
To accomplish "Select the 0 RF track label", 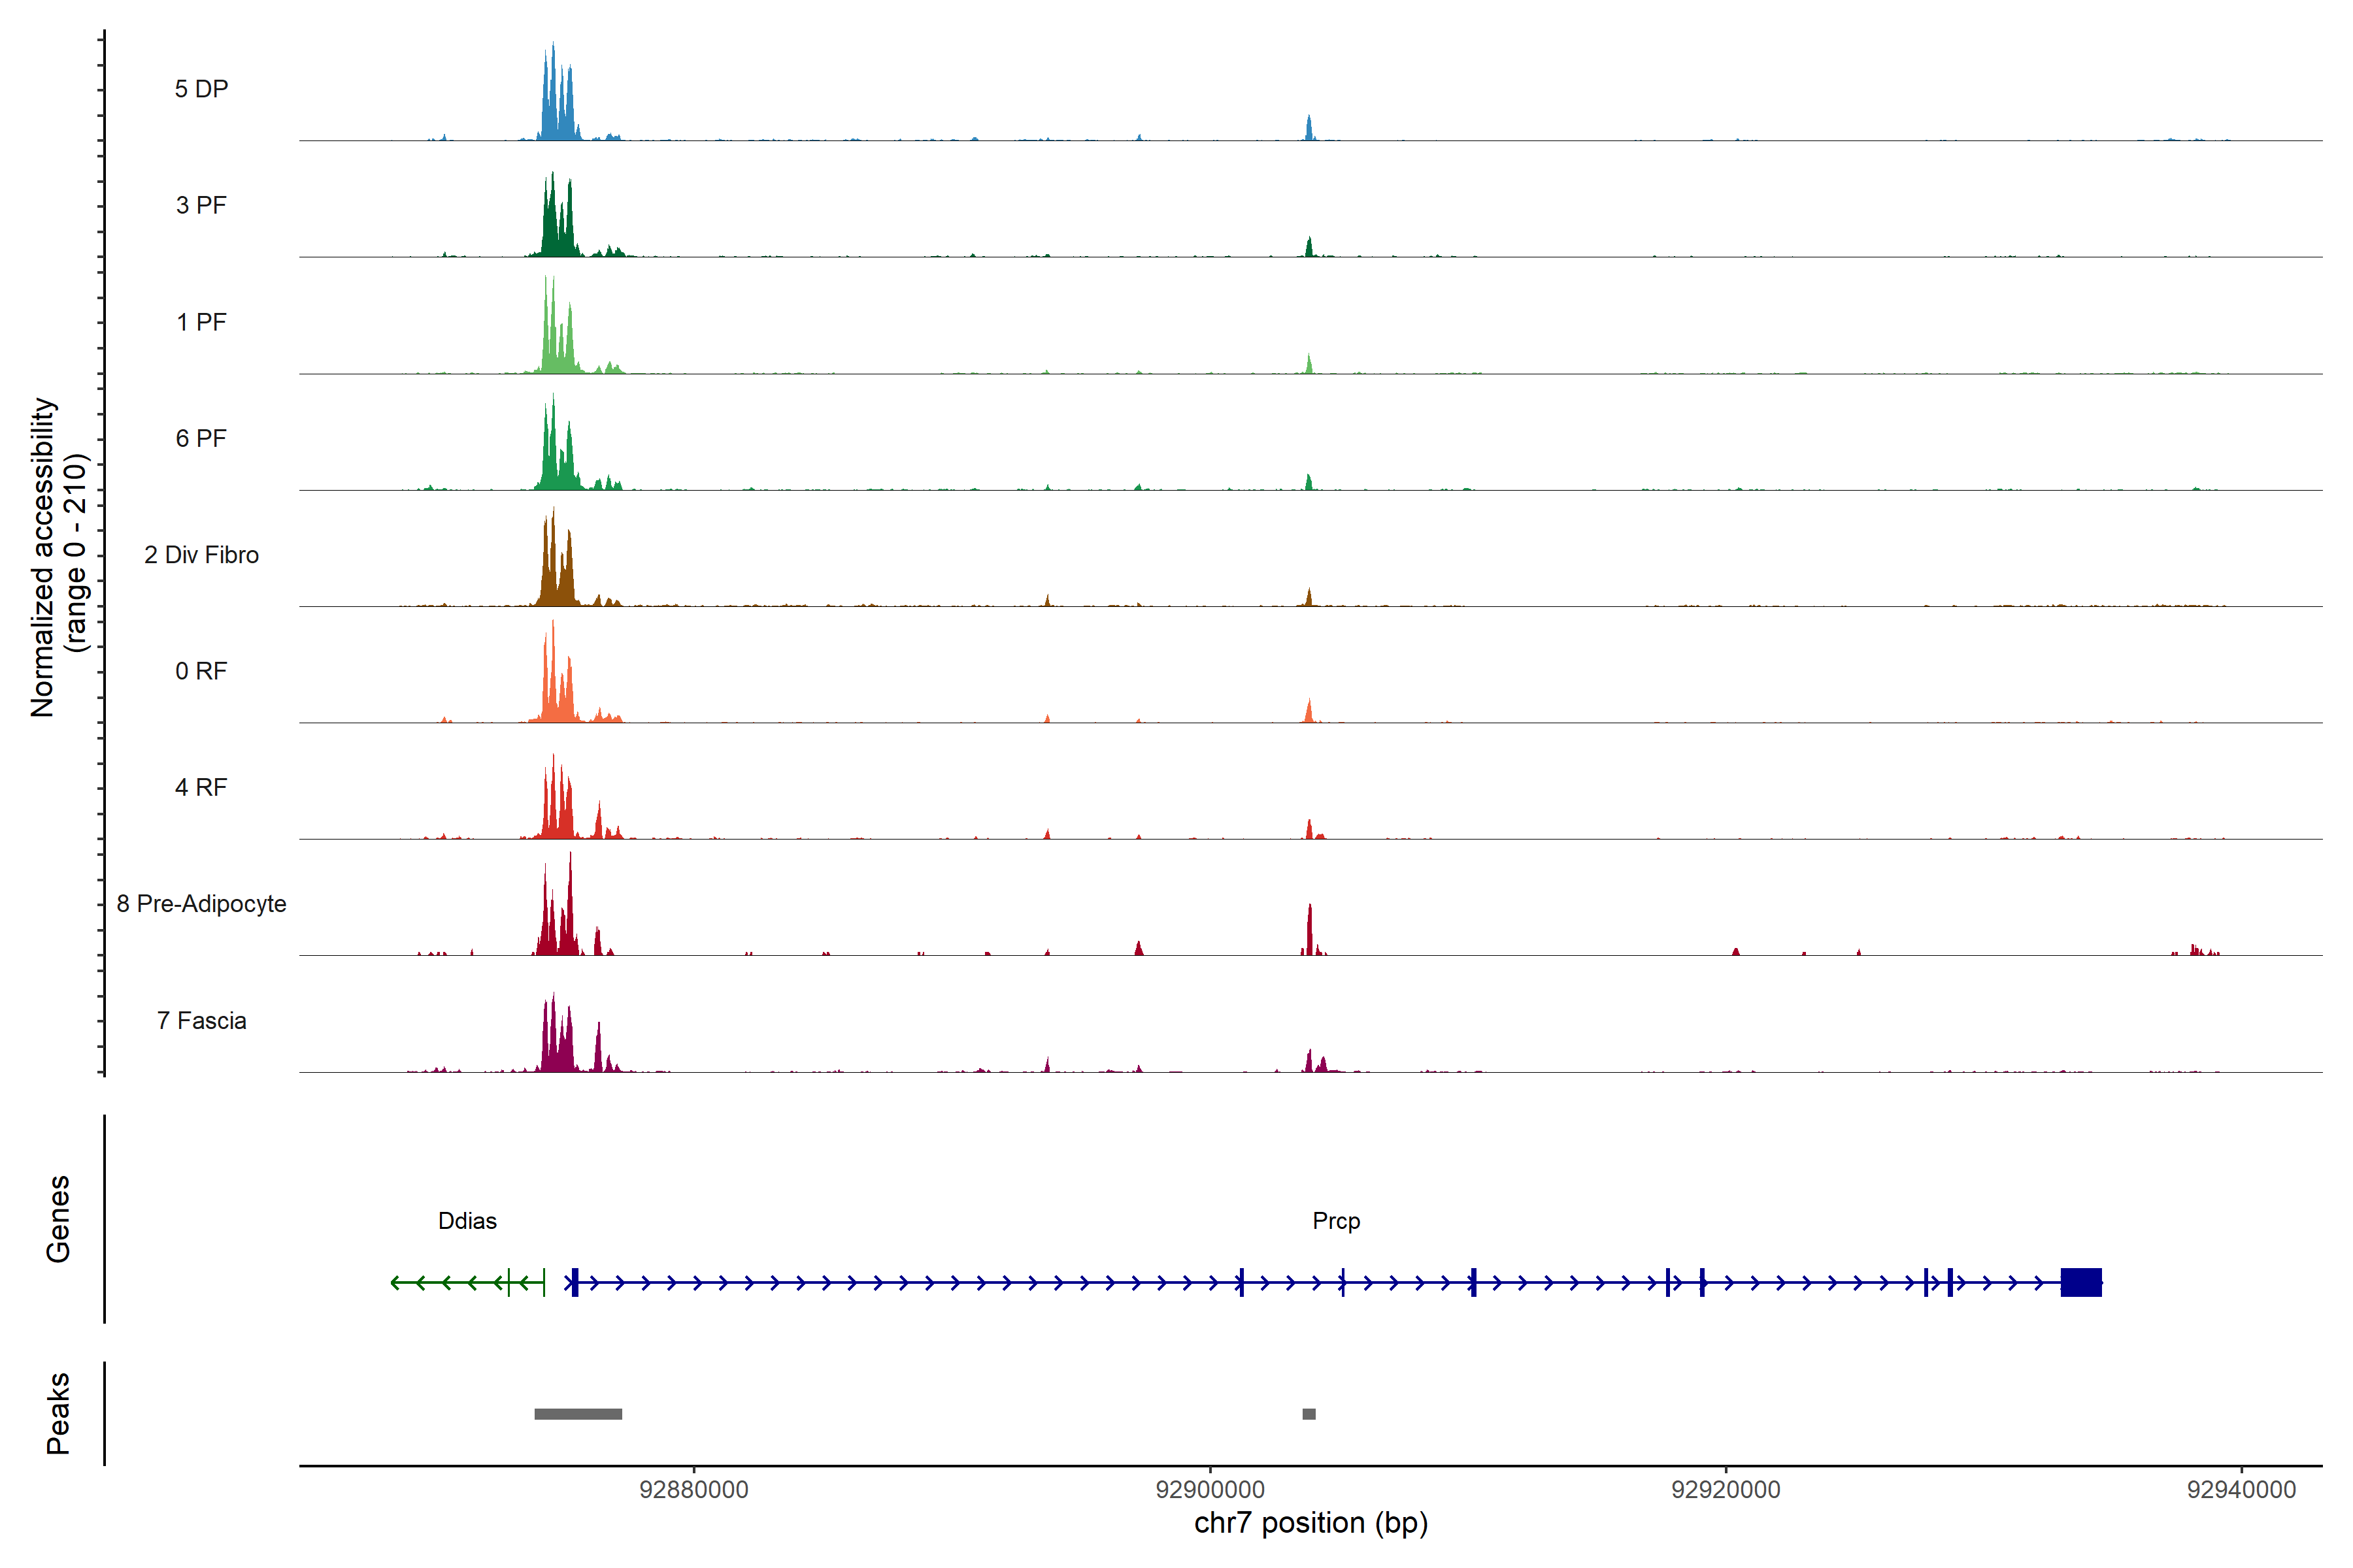I will tap(201, 671).
